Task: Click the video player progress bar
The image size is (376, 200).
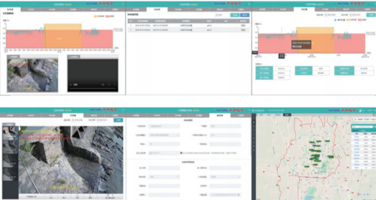Action: (x=92, y=88)
